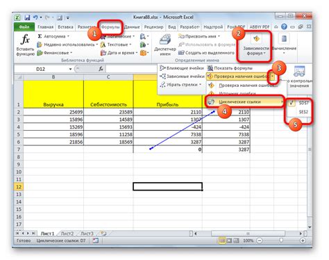Select the Влияющие ячейки trace icon
The height and width of the screenshot is (260, 329).
click(162, 68)
